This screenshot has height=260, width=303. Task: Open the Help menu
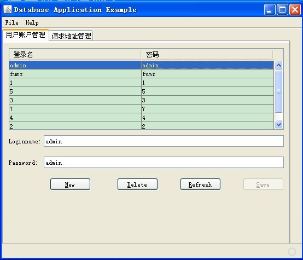(32, 22)
